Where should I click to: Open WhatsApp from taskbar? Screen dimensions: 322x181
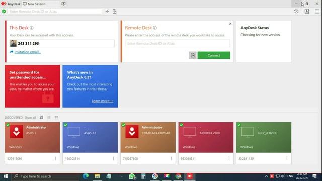pyautogui.click(x=132, y=176)
